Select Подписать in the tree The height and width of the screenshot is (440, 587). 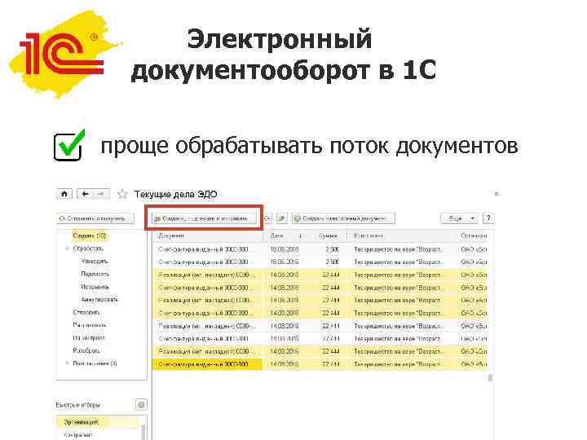(x=95, y=274)
